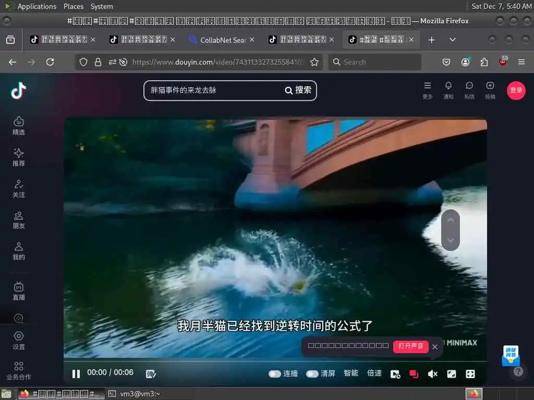
Task: Go to next video with down arrow
Action: click(x=451, y=240)
